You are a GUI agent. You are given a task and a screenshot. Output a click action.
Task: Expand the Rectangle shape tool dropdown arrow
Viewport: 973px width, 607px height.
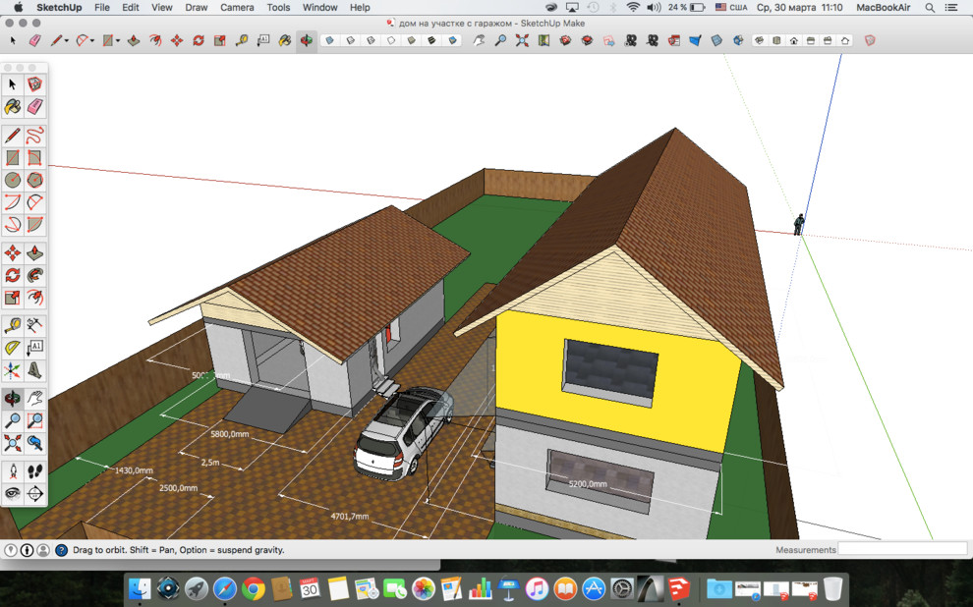pos(118,41)
